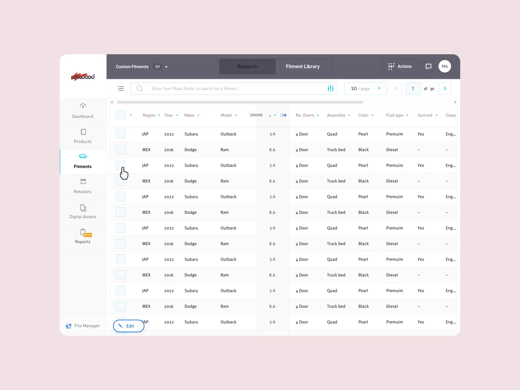Open the Digital Assets icon
The height and width of the screenshot is (390, 520).
pyautogui.click(x=83, y=208)
